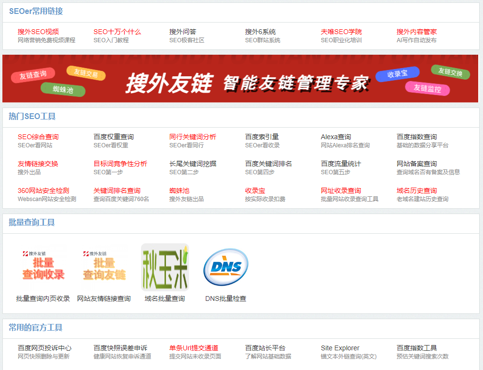Click the blue 收录宝 badge in banner

397,74
